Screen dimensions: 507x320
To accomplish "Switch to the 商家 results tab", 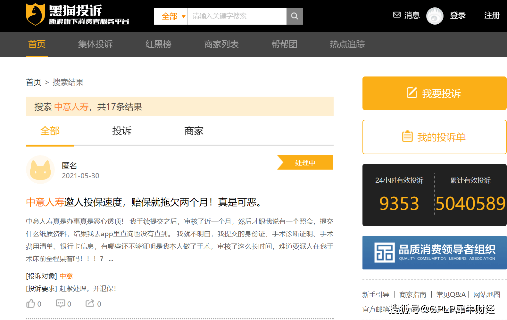I will tap(194, 131).
